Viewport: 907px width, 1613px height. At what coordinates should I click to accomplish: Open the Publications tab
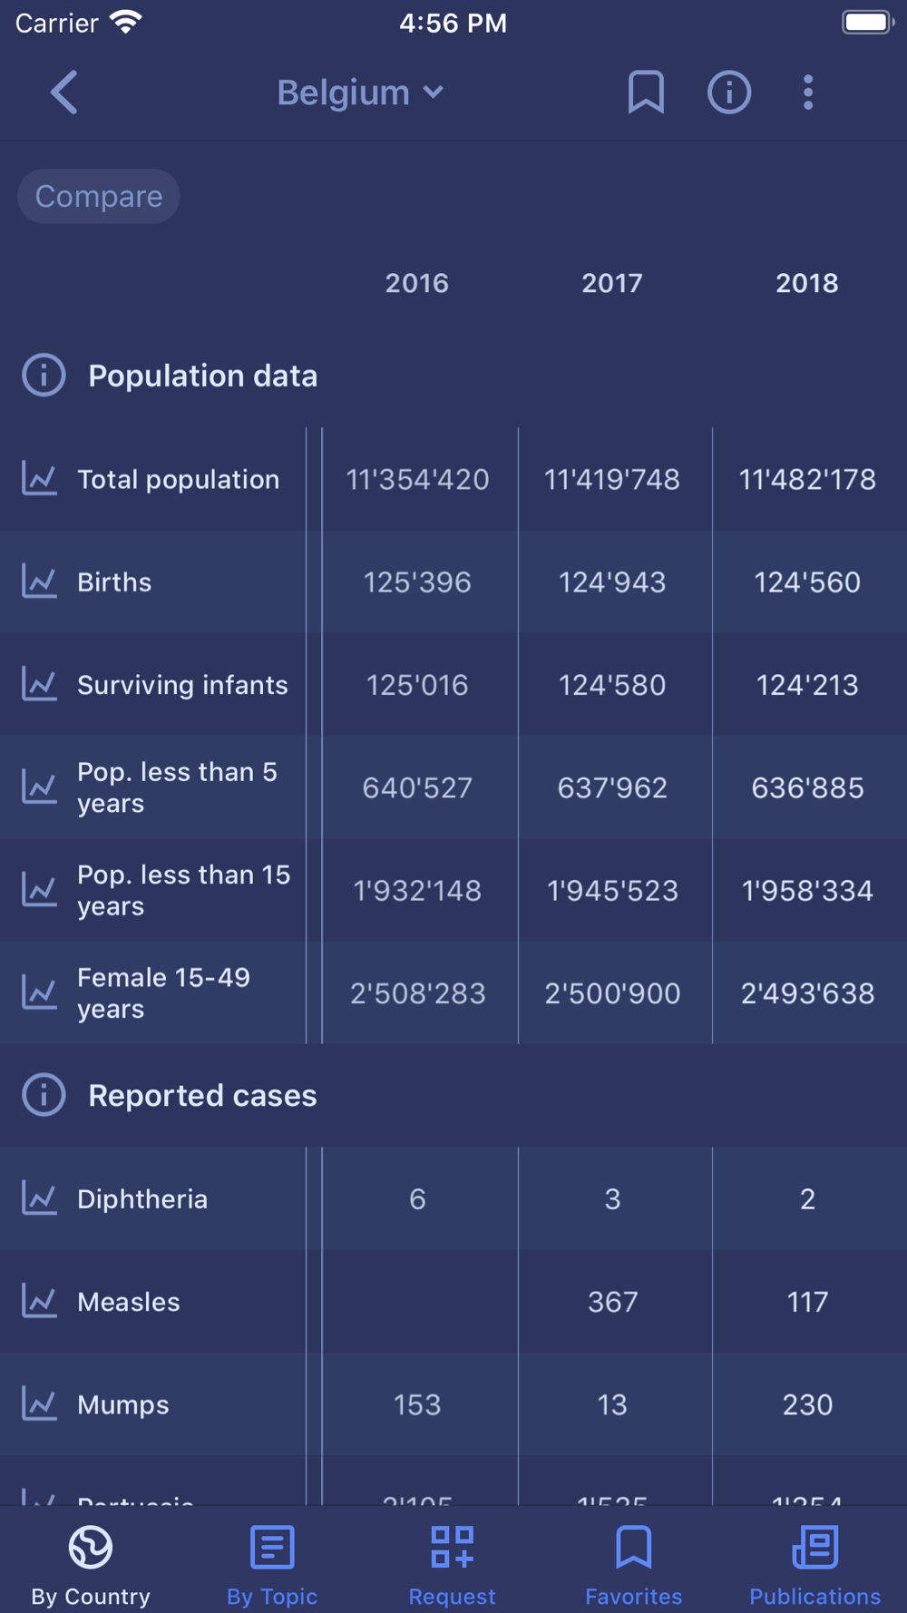[x=815, y=1565]
